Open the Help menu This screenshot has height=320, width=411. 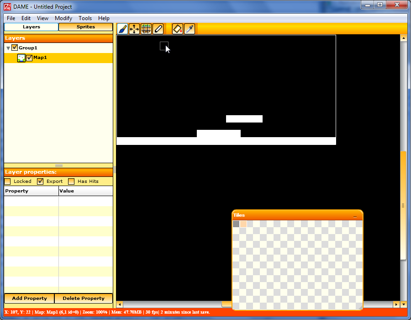tap(104, 18)
